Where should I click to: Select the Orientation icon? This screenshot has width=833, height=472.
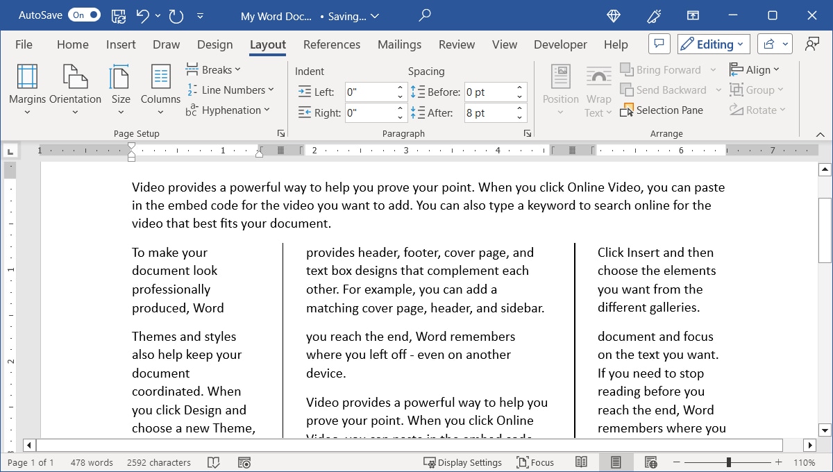(x=75, y=87)
